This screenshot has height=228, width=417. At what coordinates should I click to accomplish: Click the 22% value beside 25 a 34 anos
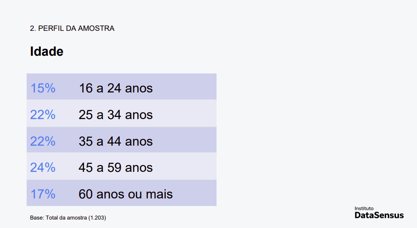click(x=43, y=115)
